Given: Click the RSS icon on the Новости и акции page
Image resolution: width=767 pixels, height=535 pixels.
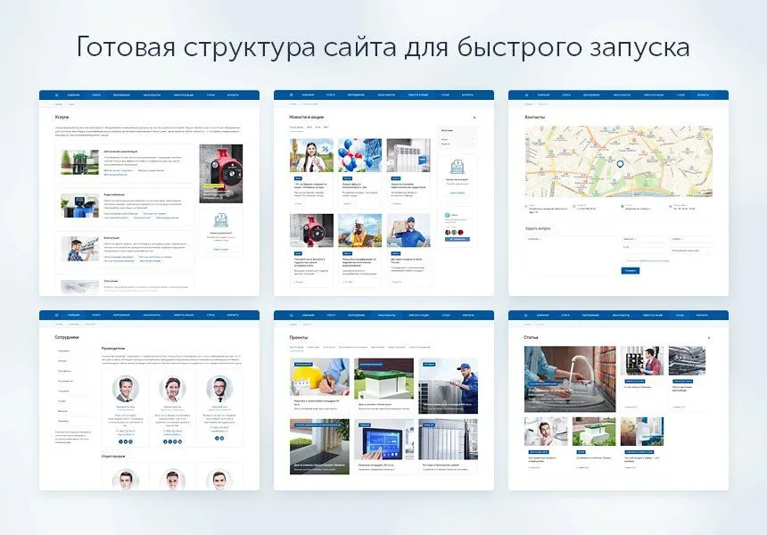Looking at the screenshot, I should (x=474, y=117).
